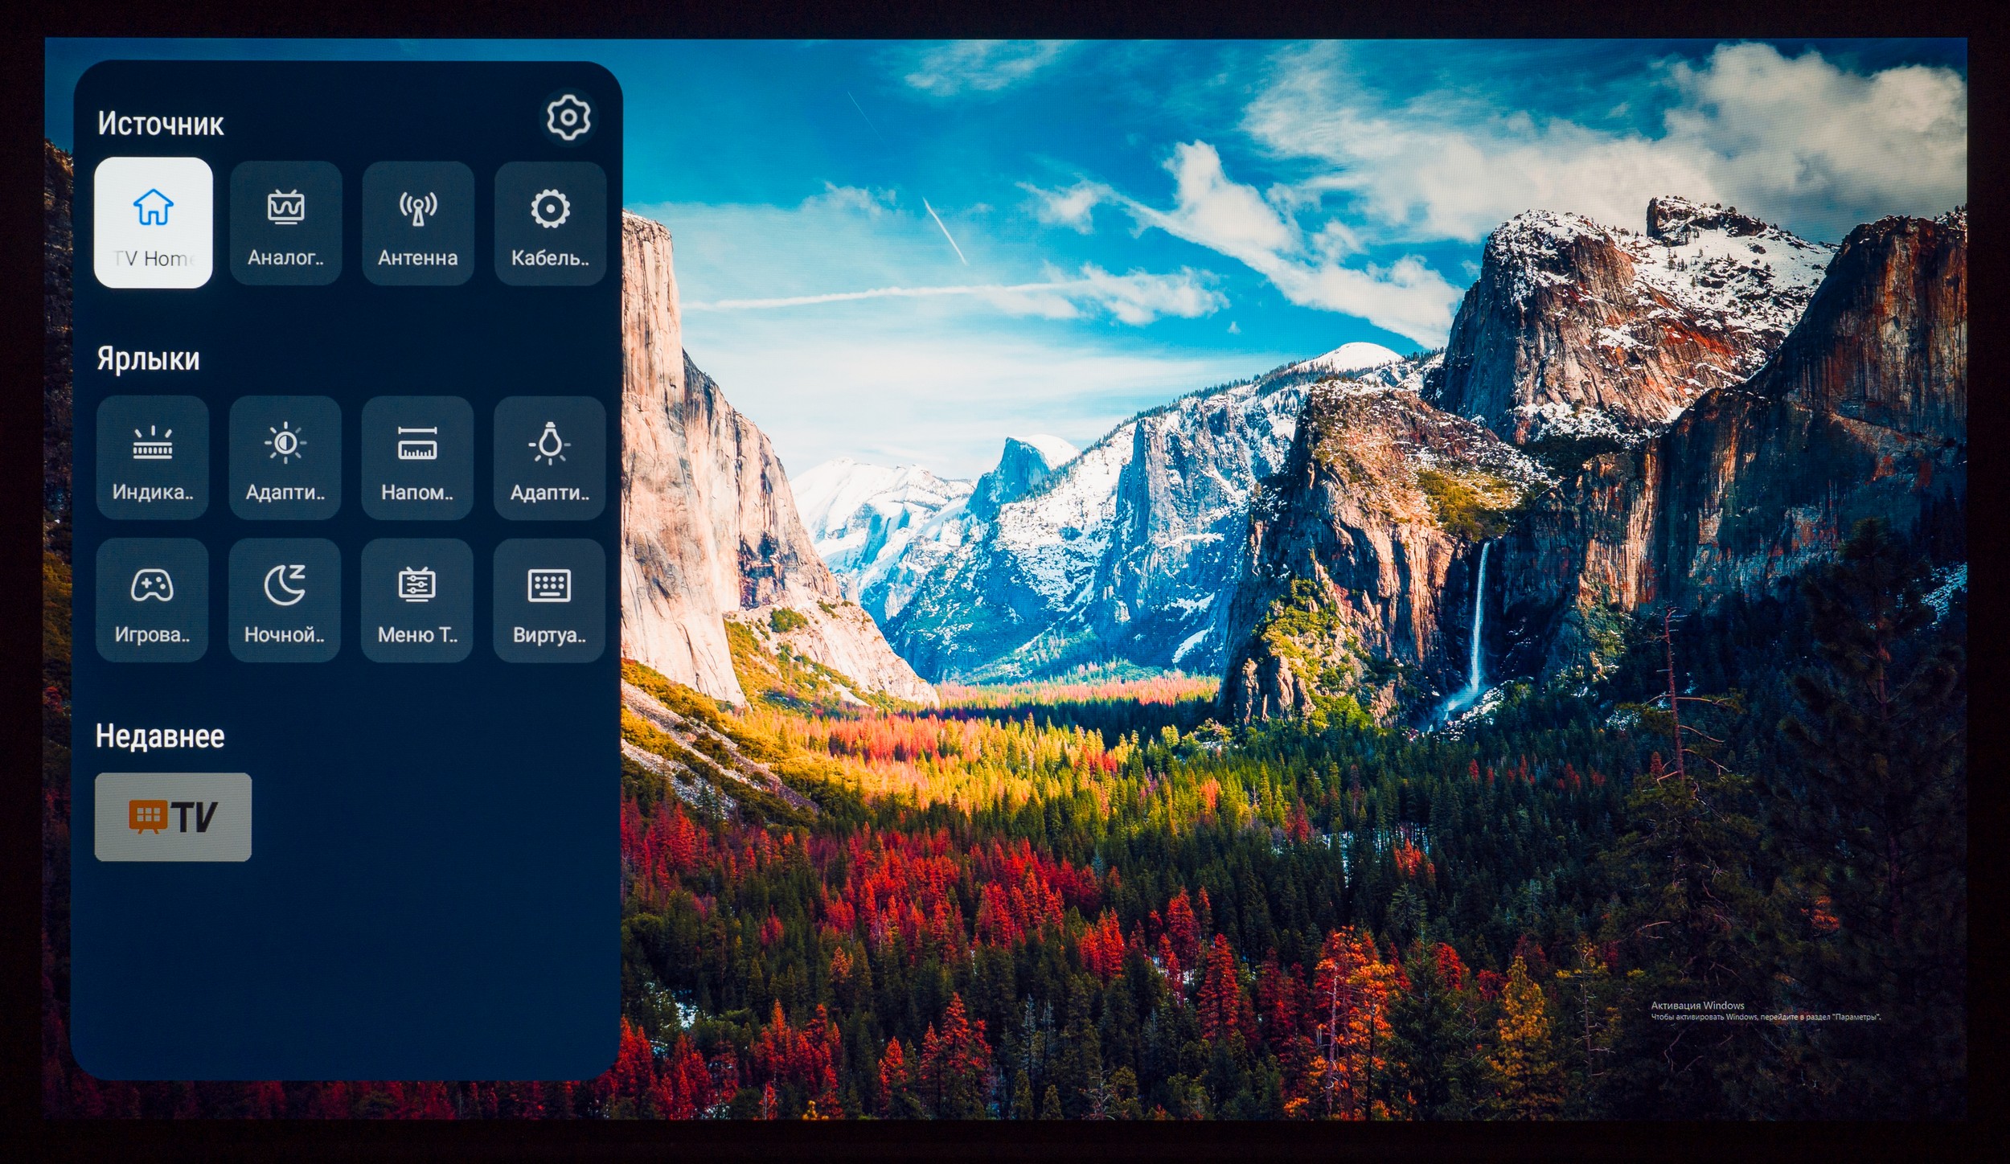Click the orange TV icon in the recent tile

pyautogui.click(x=152, y=818)
